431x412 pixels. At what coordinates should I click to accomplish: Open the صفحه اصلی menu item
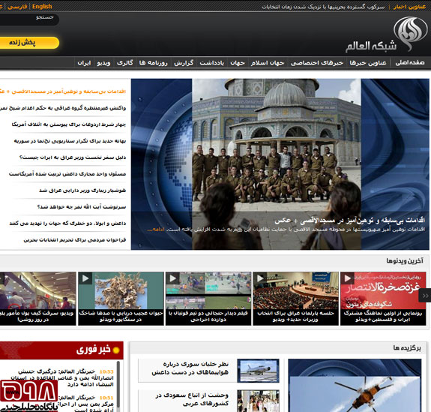[410, 63]
